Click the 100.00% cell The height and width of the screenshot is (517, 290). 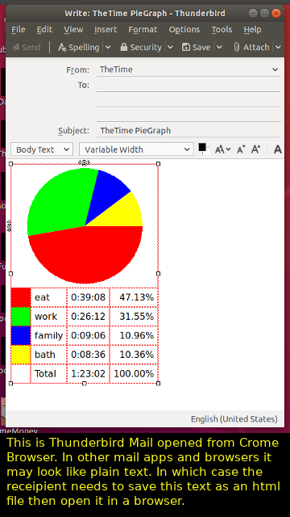click(134, 374)
